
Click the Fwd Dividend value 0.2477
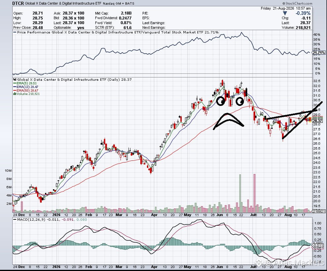click(x=125, y=18)
